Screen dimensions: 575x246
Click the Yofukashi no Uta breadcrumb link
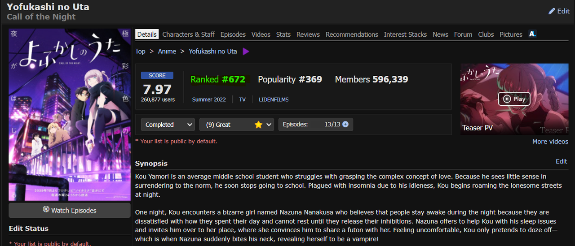[x=213, y=52]
